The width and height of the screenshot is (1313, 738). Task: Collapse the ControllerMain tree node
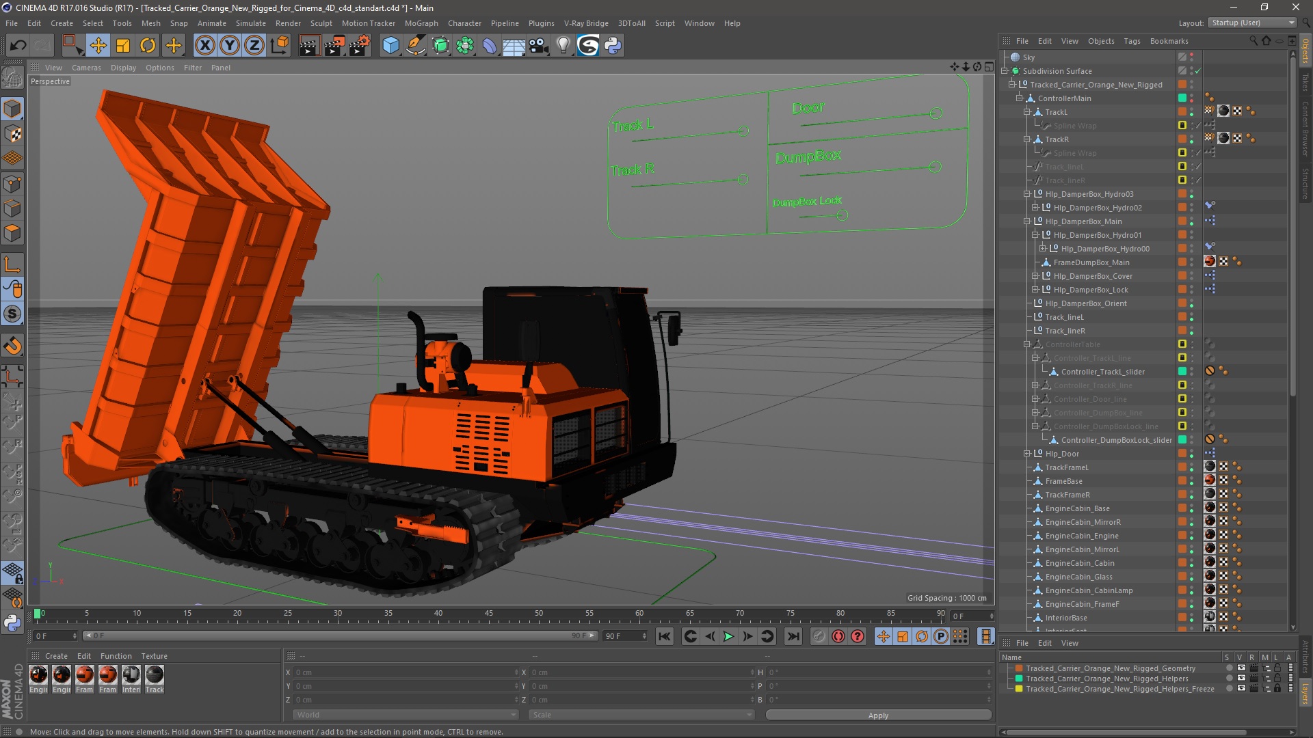click(1019, 98)
